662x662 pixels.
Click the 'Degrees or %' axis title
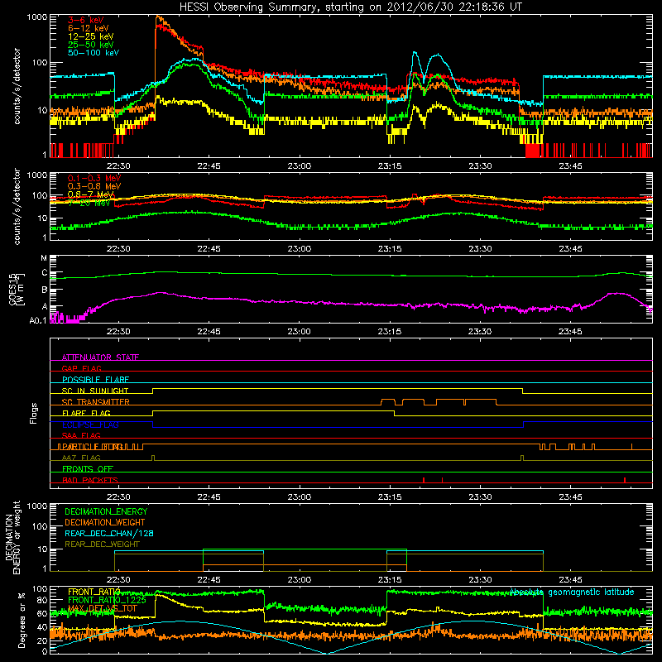22,620
